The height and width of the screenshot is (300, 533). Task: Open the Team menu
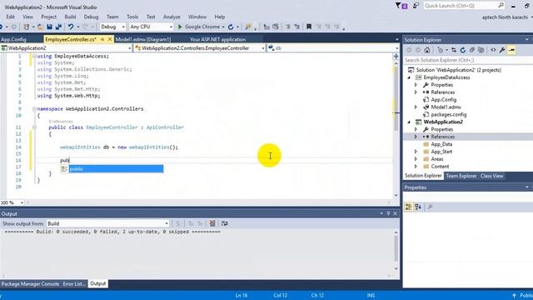112,17
